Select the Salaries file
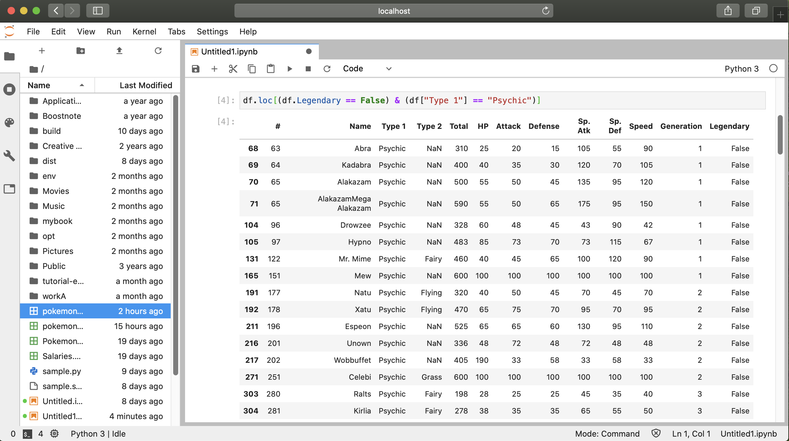Image resolution: width=789 pixels, height=441 pixels. click(96, 356)
